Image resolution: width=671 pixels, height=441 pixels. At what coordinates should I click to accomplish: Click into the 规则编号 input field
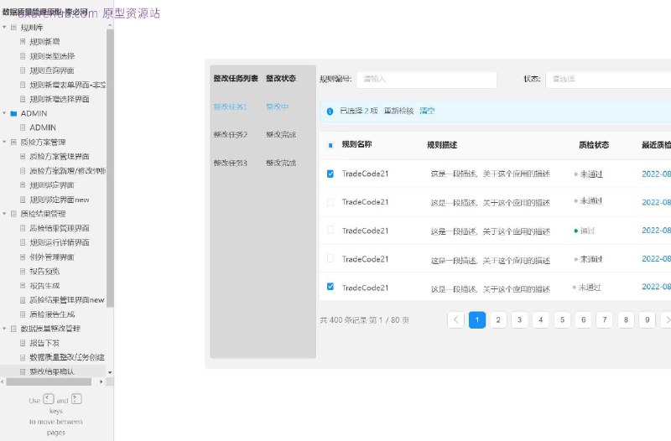click(x=427, y=79)
